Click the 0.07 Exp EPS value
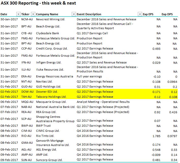The image size is (180, 163). click(157, 121)
